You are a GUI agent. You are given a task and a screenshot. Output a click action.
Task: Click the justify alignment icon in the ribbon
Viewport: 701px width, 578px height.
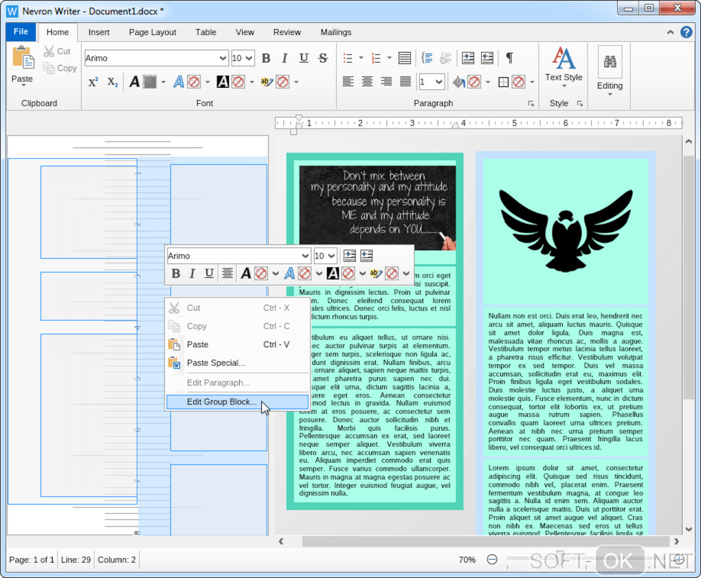pyautogui.click(x=405, y=82)
